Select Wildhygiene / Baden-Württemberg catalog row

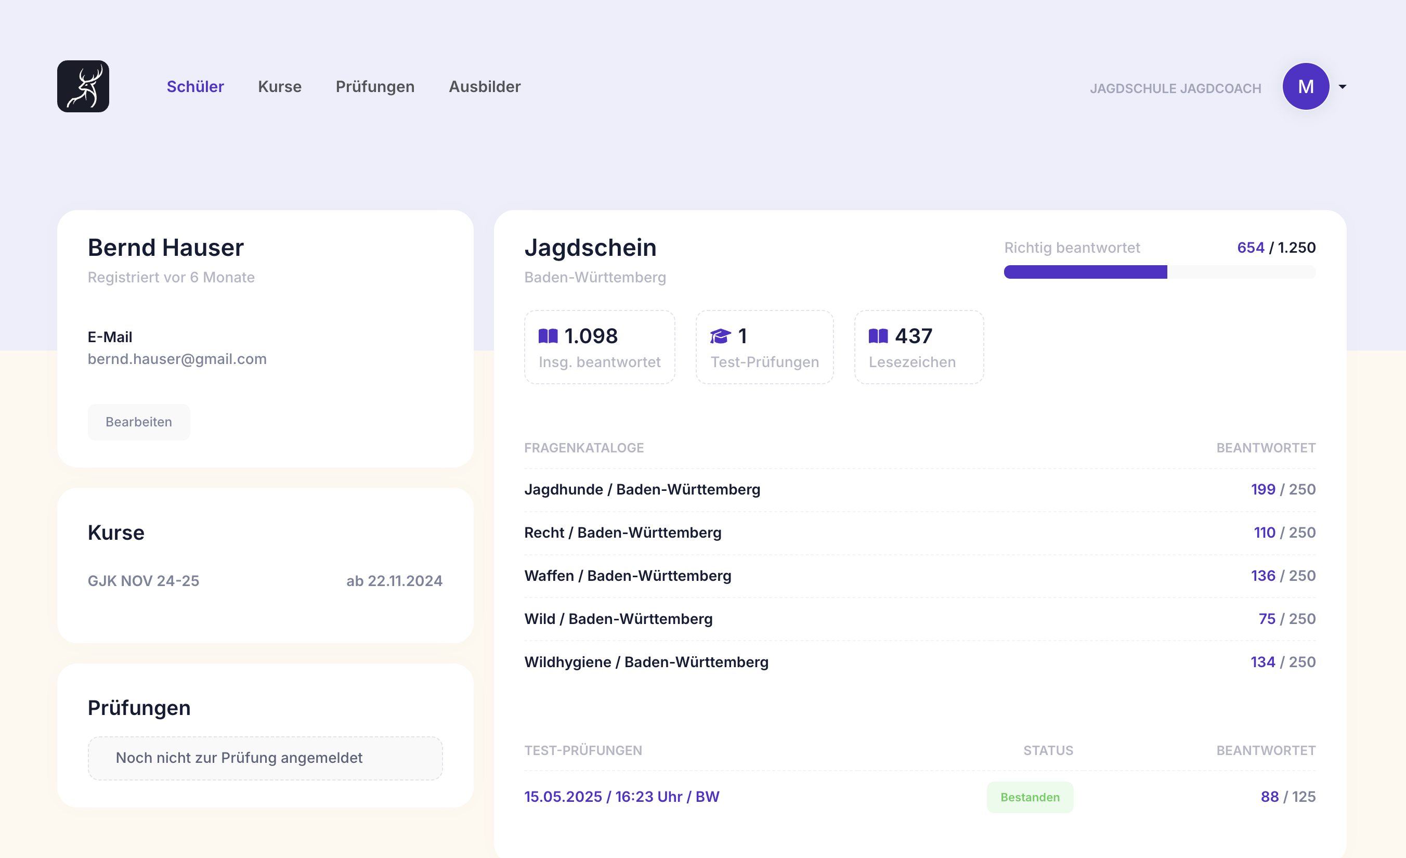click(x=646, y=662)
